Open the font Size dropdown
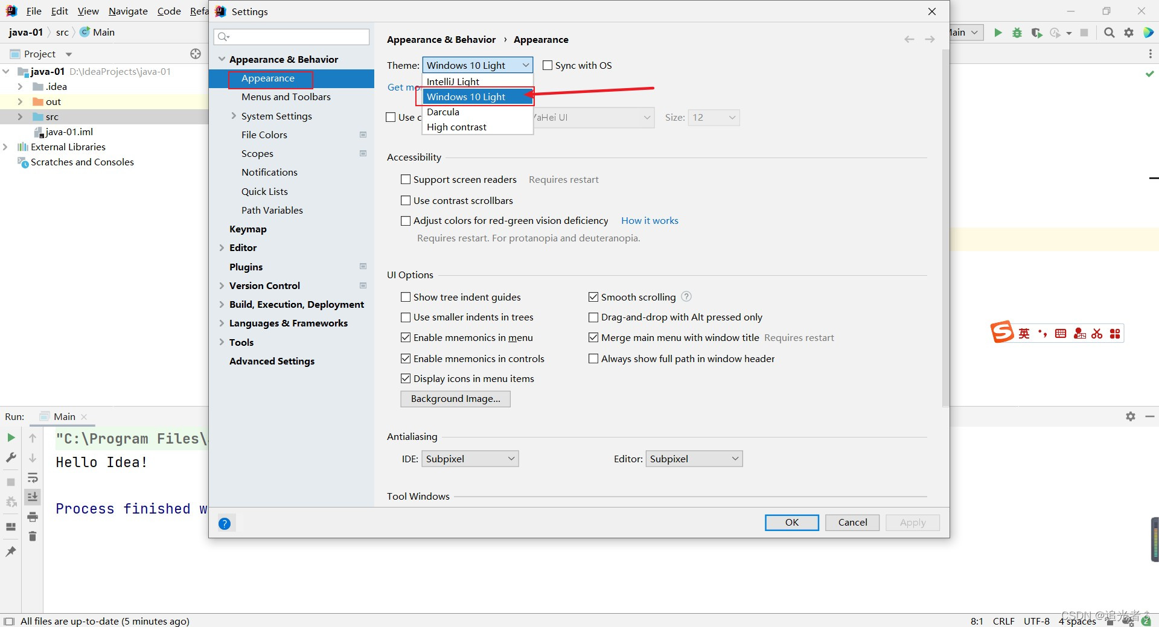The width and height of the screenshot is (1159, 627). click(x=714, y=118)
